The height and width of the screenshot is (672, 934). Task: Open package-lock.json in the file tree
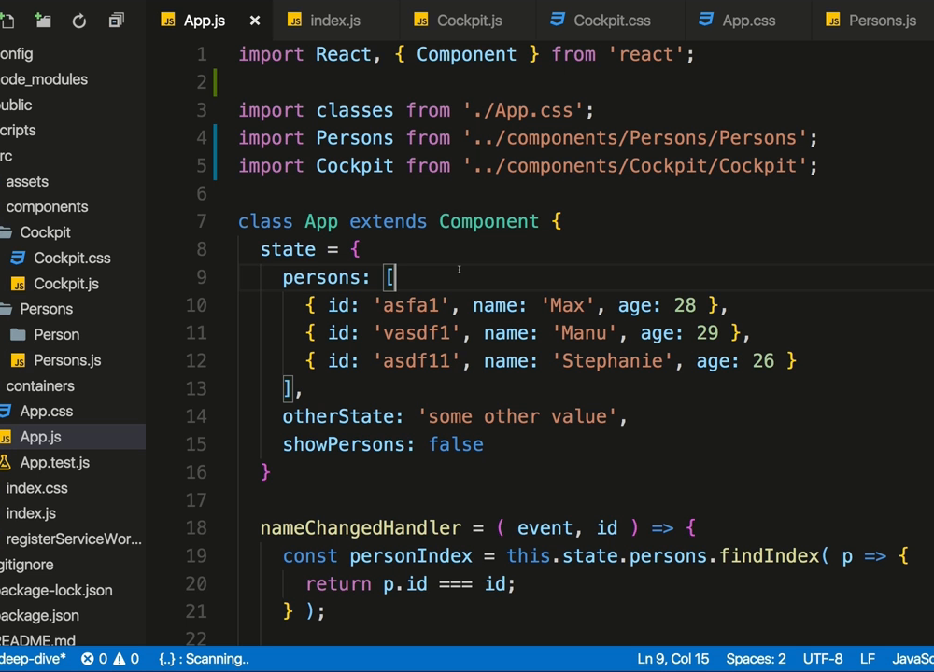click(x=56, y=590)
